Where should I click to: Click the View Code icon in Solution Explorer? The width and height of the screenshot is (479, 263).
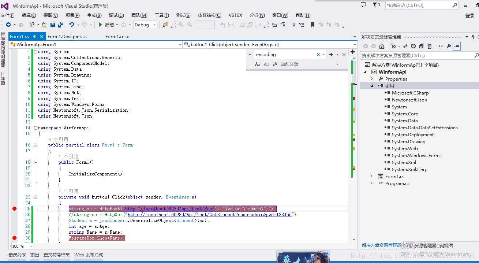[440, 46]
